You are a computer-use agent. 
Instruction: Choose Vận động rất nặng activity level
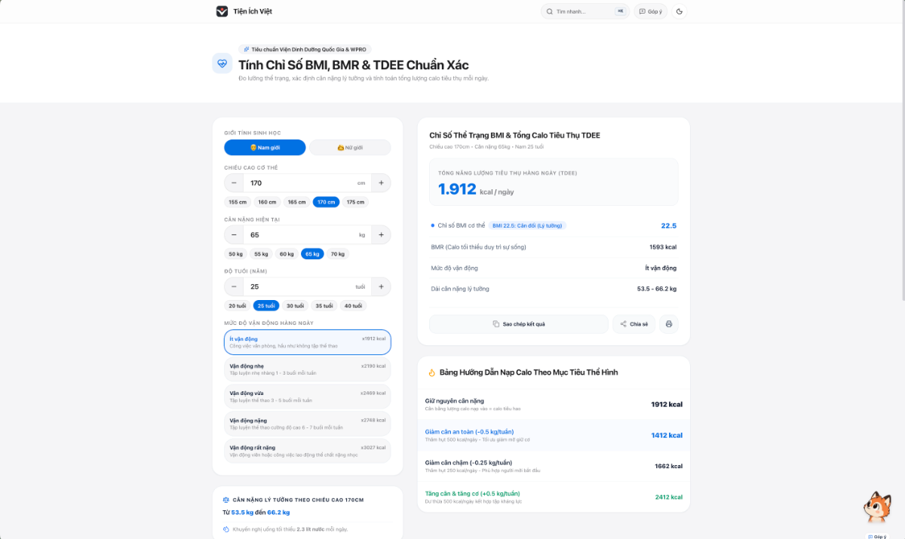point(308,451)
